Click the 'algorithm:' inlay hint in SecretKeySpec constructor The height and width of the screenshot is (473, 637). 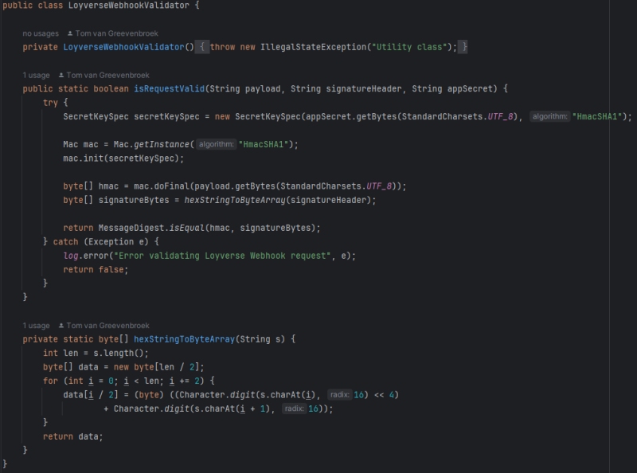[x=550, y=116]
